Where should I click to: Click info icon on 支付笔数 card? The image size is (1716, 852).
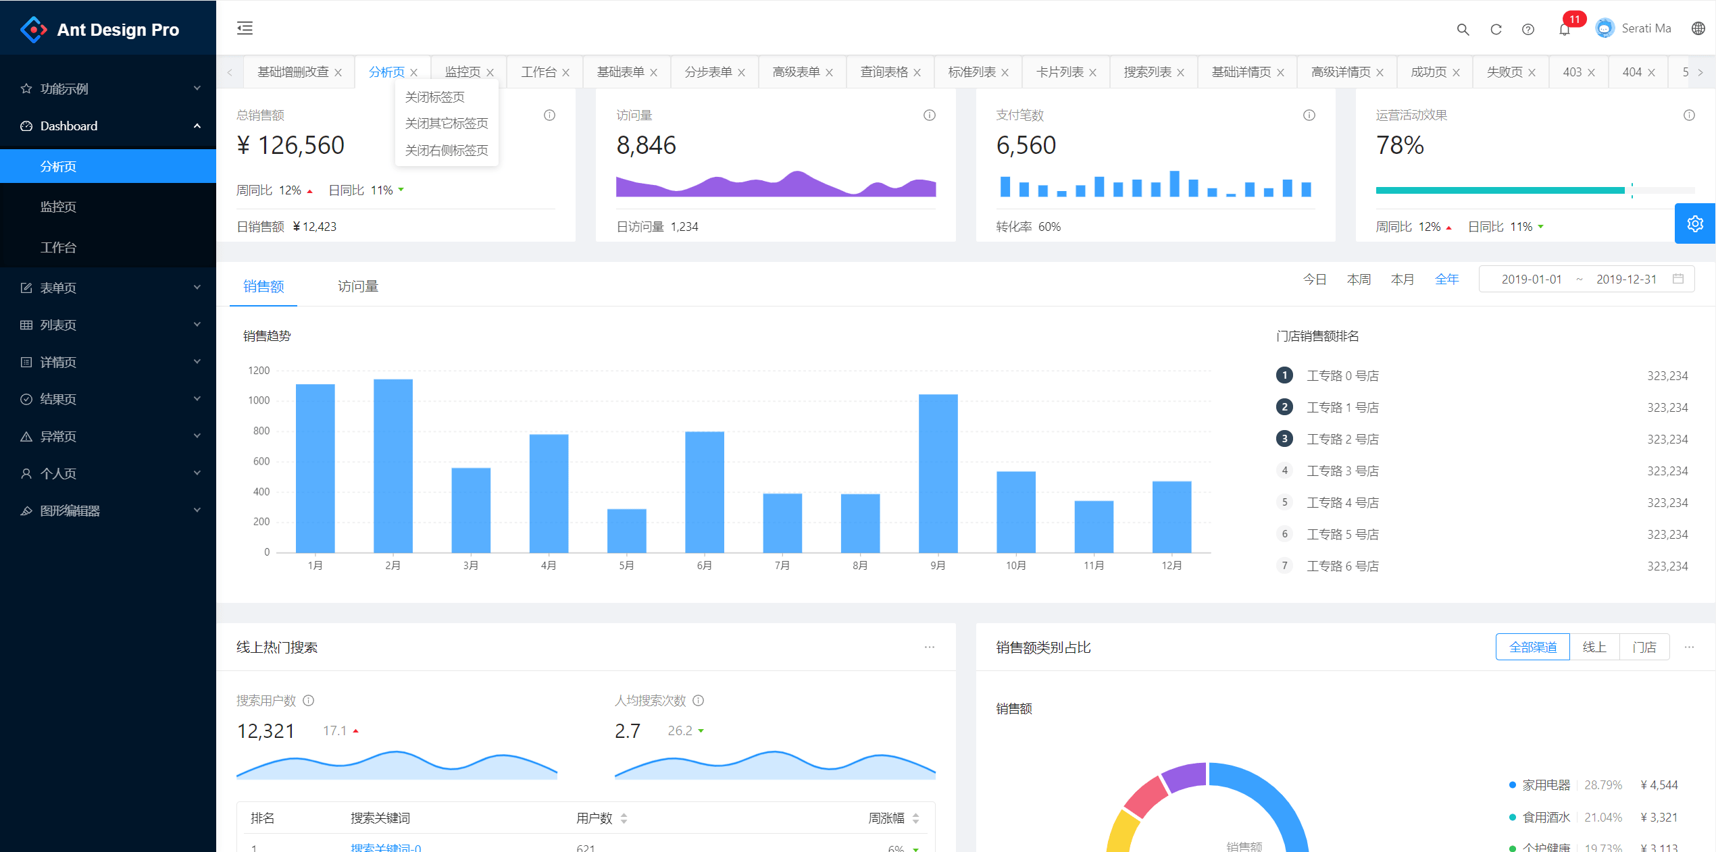tap(1309, 115)
